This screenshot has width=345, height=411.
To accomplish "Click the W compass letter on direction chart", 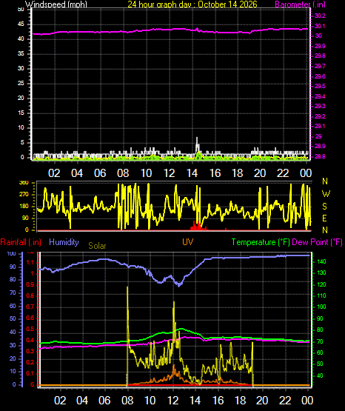I will coord(326,194).
